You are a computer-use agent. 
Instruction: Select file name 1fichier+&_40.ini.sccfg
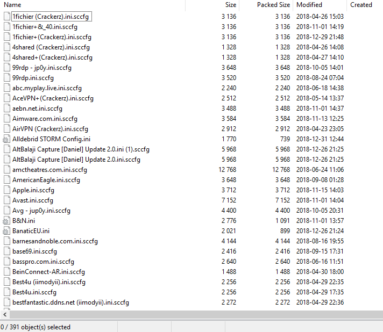pyautogui.click(x=45, y=27)
